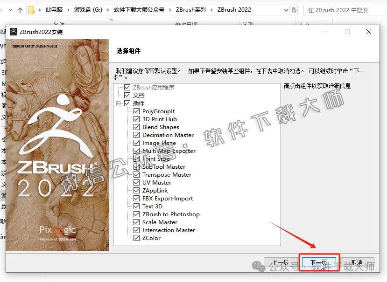Screen dimensions: 387x282
Task: Click the folder icon in the address bar
Action: click(31, 8)
